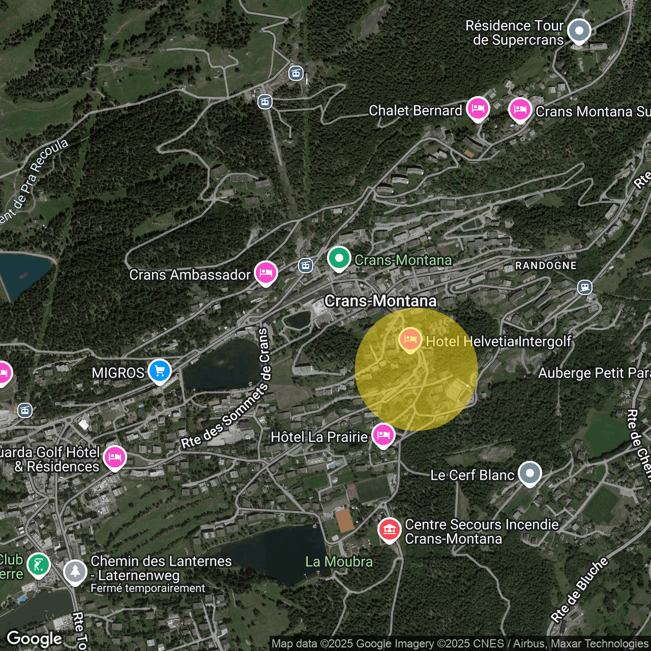Select the Chemin des Lanternes trail marker
651x651 pixels.
click(x=75, y=572)
